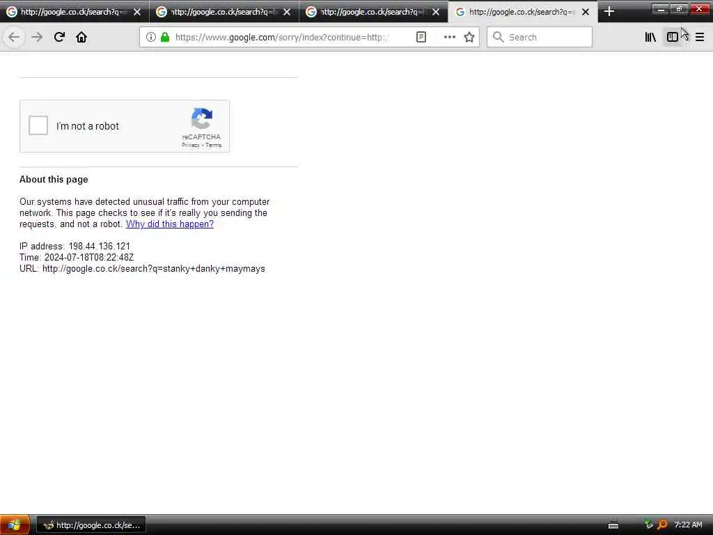Click the orange magnifier tray icon
The height and width of the screenshot is (535, 713).
click(x=663, y=525)
